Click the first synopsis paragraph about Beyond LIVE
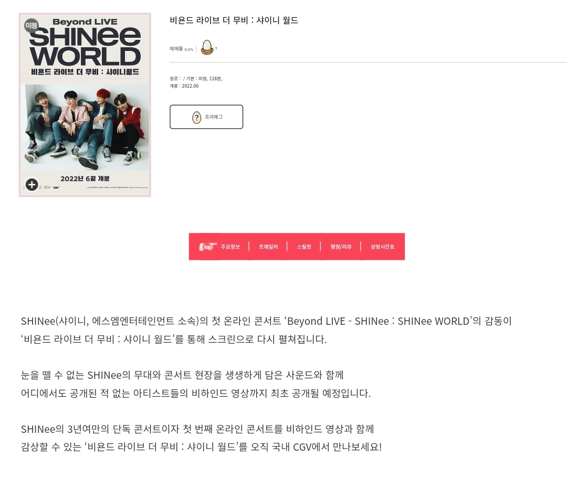The height and width of the screenshot is (499, 567). coord(266,330)
